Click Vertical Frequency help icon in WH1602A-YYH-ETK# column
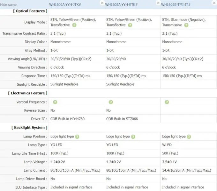The image size is (217, 191). pyautogui.click(x=111, y=102)
